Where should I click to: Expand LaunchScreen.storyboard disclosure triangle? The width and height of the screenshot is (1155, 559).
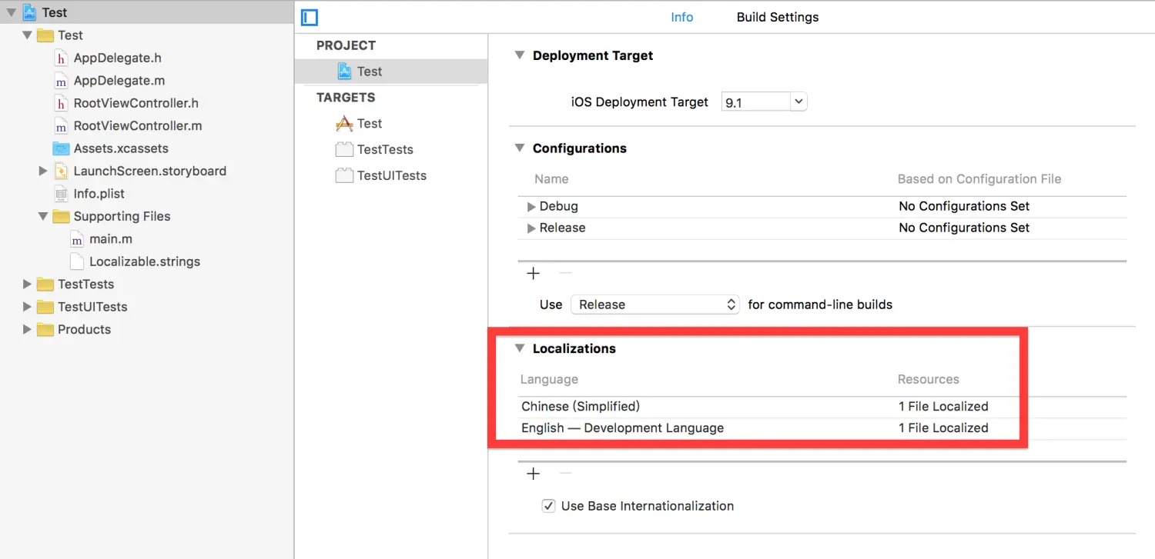[x=43, y=171]
